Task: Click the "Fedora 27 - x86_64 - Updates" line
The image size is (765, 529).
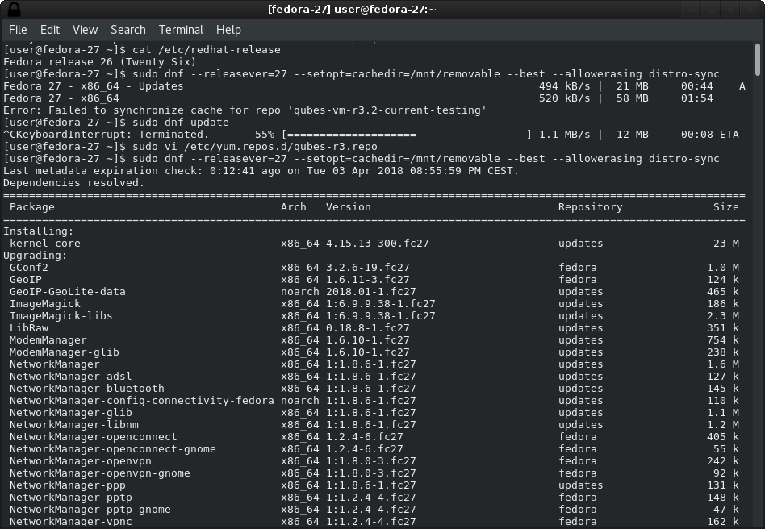Action: tap(93, 86)
